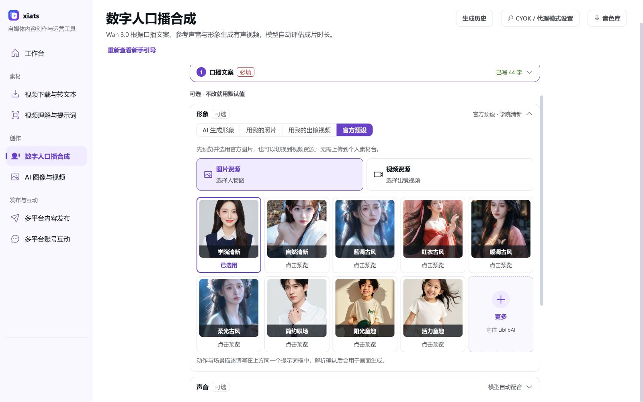Click the 多平台账号互动 chat bubble icon
643x402 pixels.
coord(15,239)
